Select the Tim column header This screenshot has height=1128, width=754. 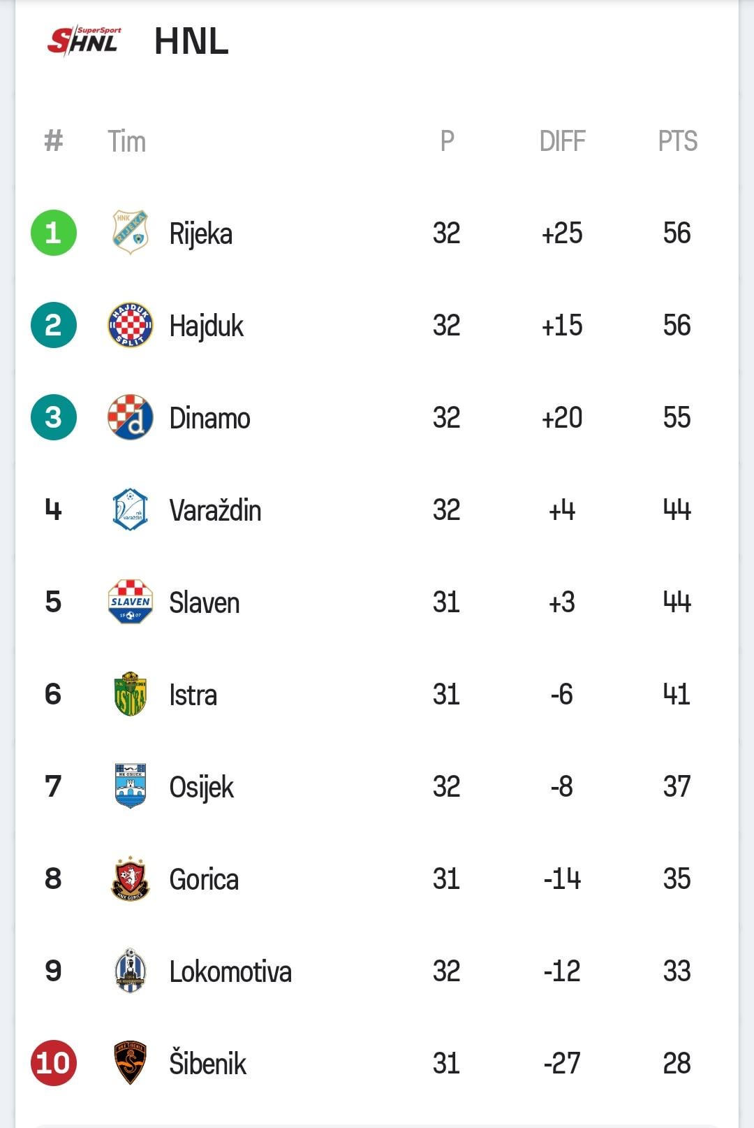tap(126, 141)
